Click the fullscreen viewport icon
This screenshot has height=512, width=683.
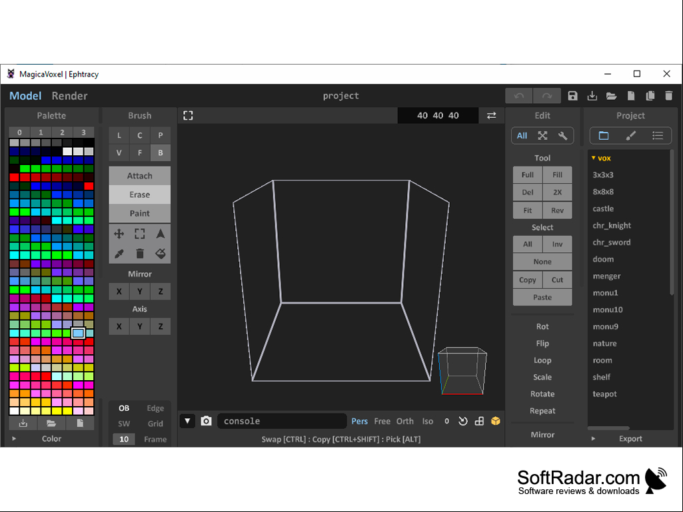pos(188,115)
